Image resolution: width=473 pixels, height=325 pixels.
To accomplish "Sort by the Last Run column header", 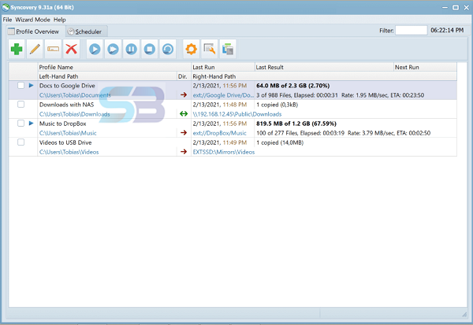I will (223, 67).
